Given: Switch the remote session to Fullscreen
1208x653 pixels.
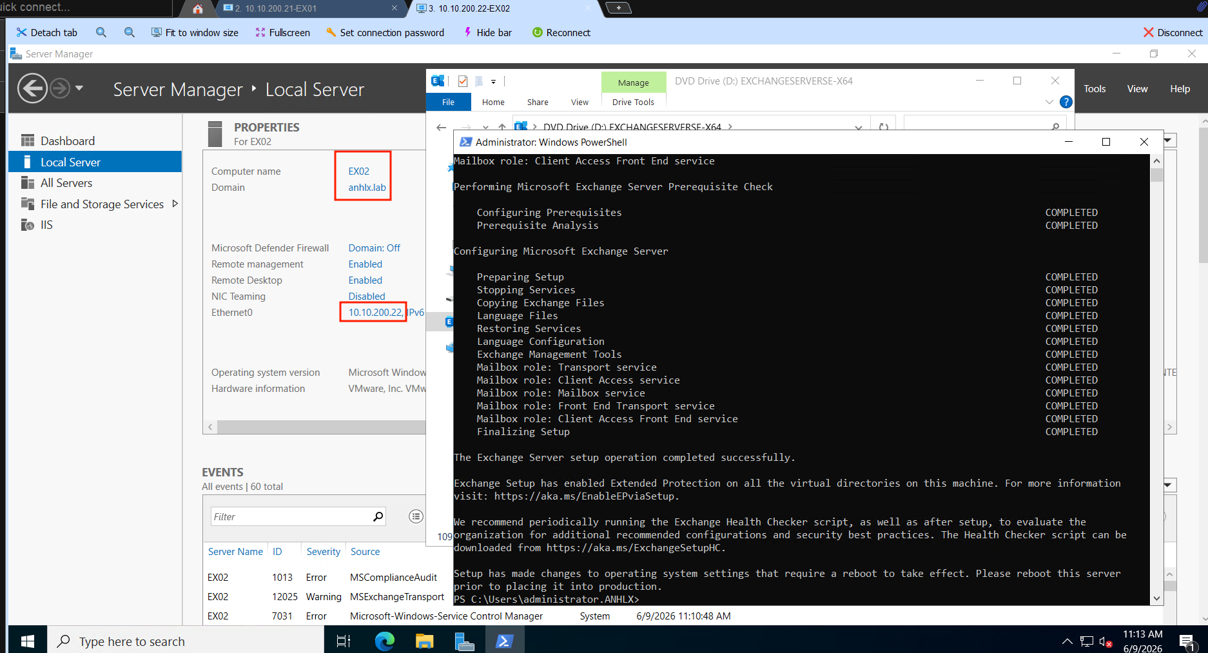Looking at the screenshot, I should point(282,32).
